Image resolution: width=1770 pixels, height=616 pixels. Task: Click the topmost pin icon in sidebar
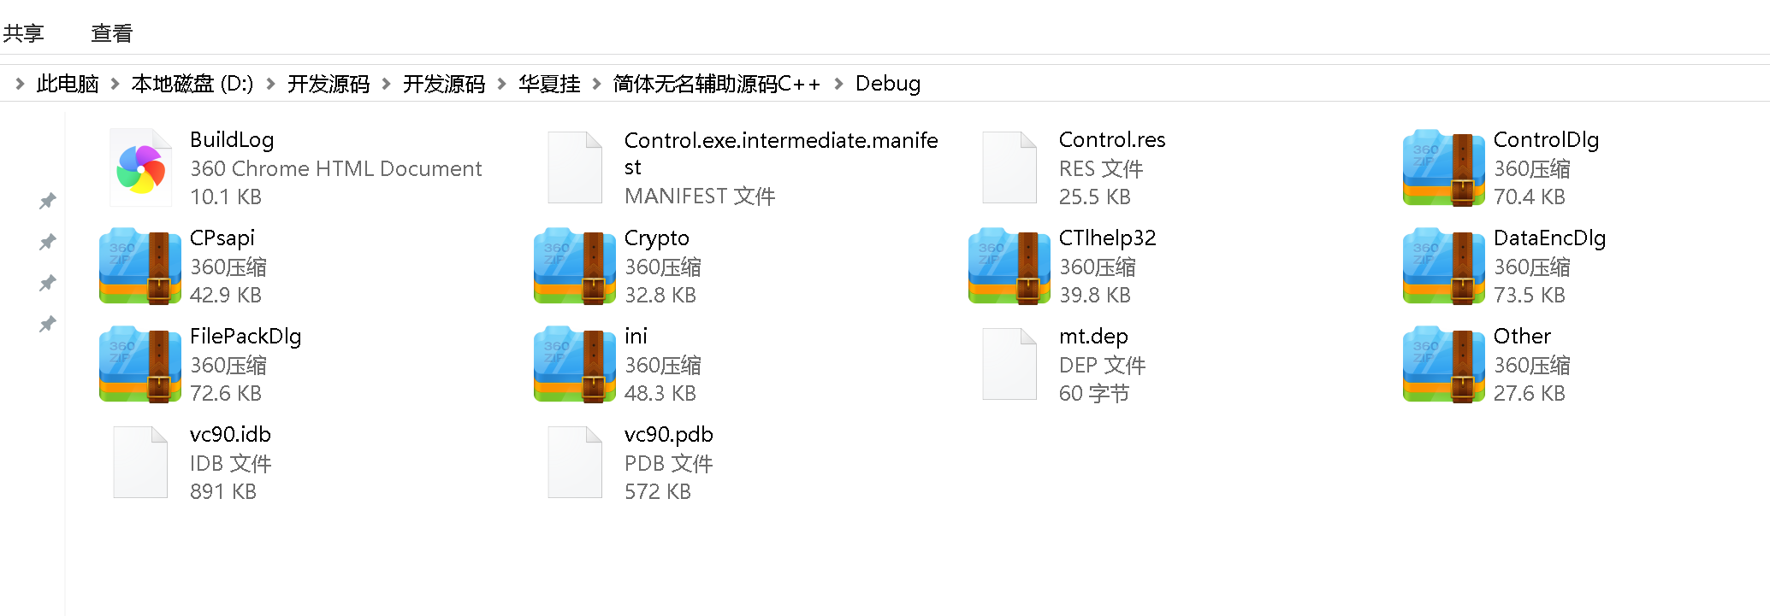click(48, 201)
